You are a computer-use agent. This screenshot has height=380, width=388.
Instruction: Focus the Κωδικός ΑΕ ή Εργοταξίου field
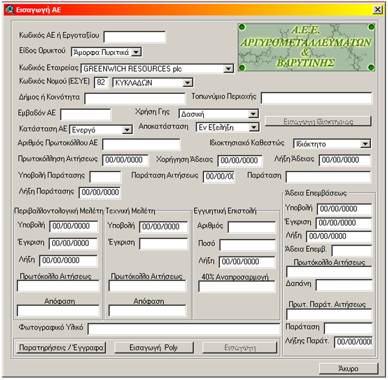(135, 37)
